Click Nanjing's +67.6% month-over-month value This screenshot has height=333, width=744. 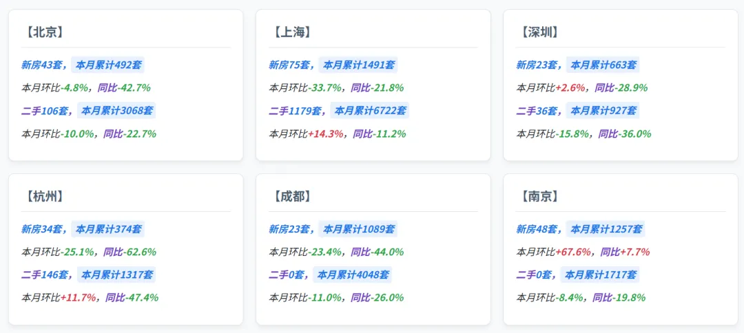[x=573, y=252]
